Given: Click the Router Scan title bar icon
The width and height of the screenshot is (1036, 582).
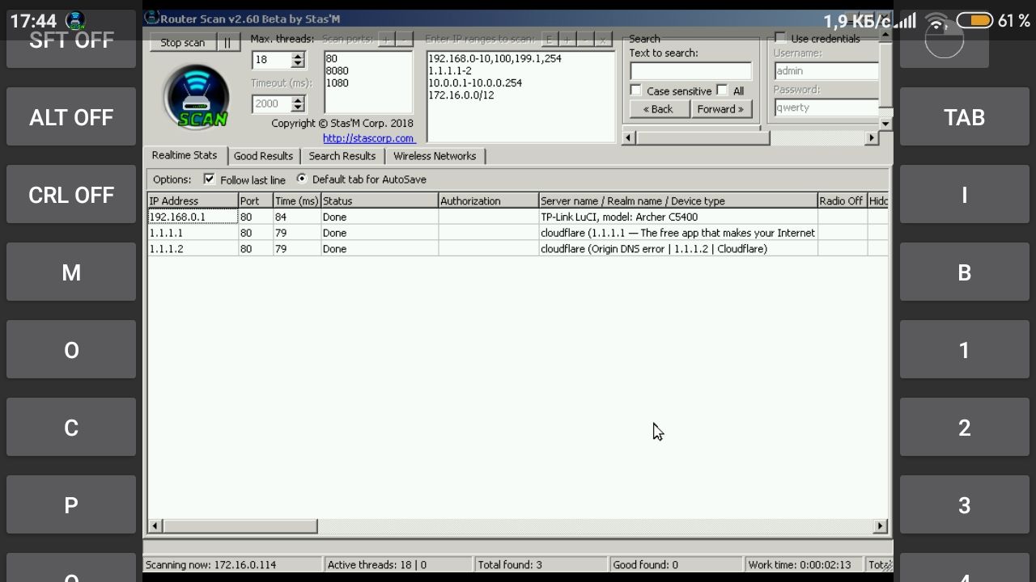Looking at the screenshot, I should [151, 18].
